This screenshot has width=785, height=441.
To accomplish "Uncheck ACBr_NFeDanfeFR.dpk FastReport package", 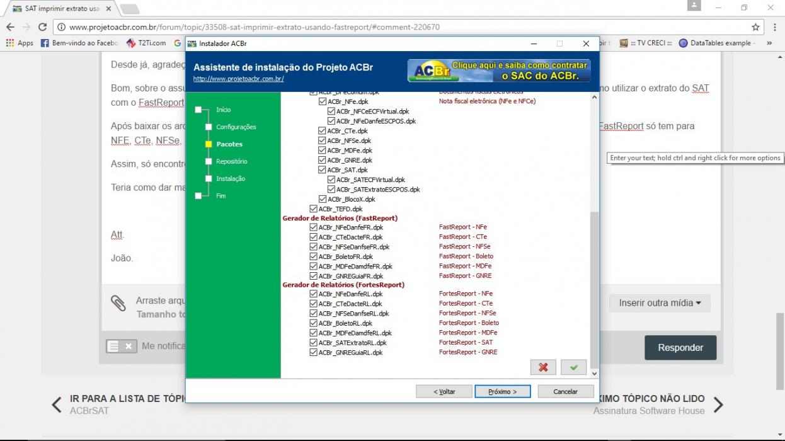I will [x=314, y=227].
